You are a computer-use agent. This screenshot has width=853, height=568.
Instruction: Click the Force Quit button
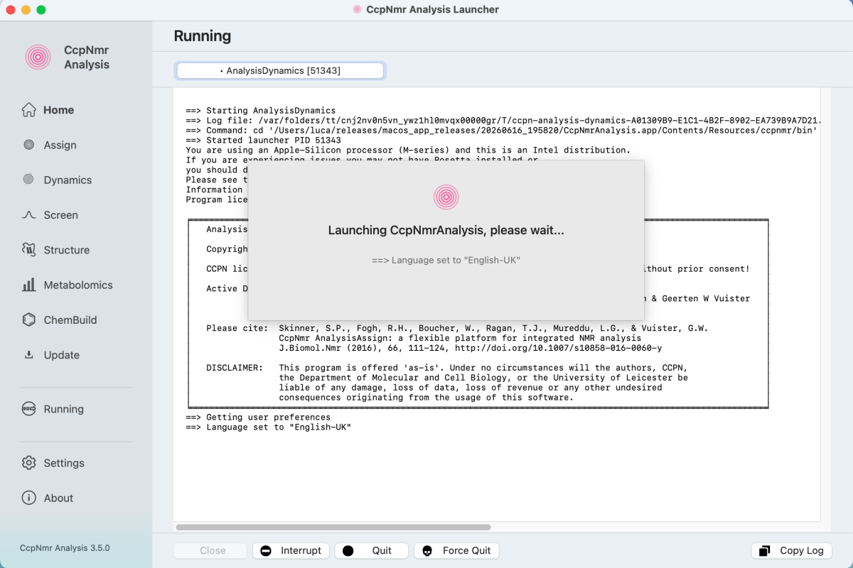pyautogui.click(x=456, y=551)
